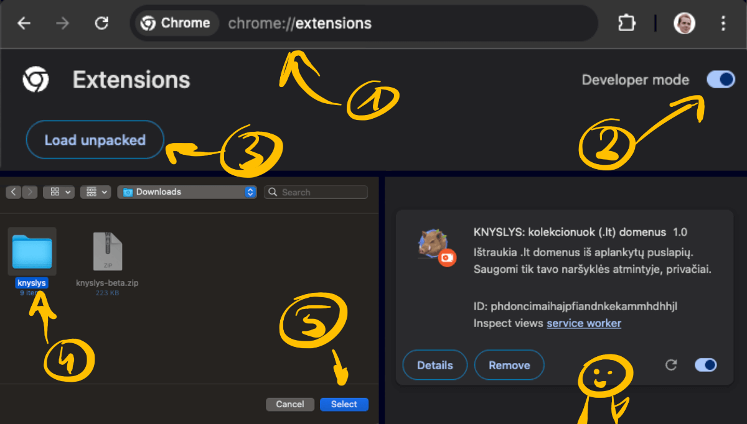
Task: Click the "Developer mode" label
Action: 636,80
